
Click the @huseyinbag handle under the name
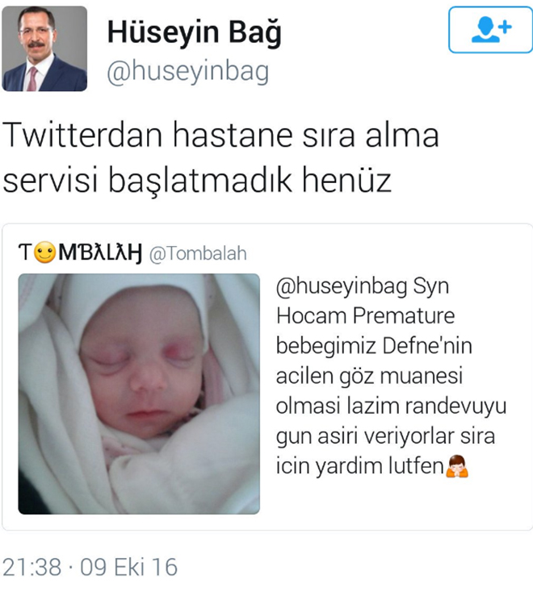point(187,72)
